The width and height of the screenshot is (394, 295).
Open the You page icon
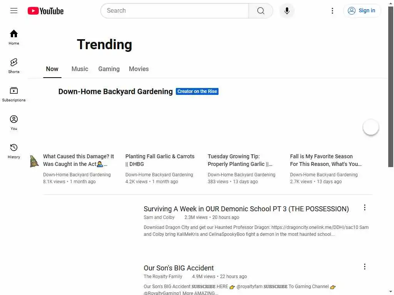point(14,122)
